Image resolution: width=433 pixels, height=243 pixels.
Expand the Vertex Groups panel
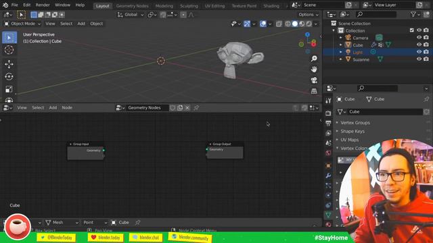point(355,123)
